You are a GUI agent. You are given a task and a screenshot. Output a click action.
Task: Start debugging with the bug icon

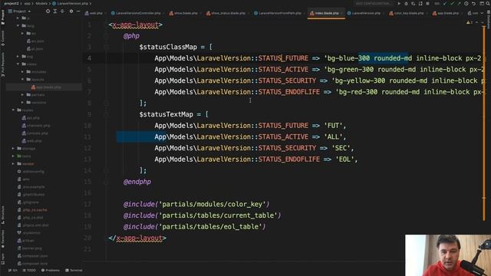coord(406,4)
